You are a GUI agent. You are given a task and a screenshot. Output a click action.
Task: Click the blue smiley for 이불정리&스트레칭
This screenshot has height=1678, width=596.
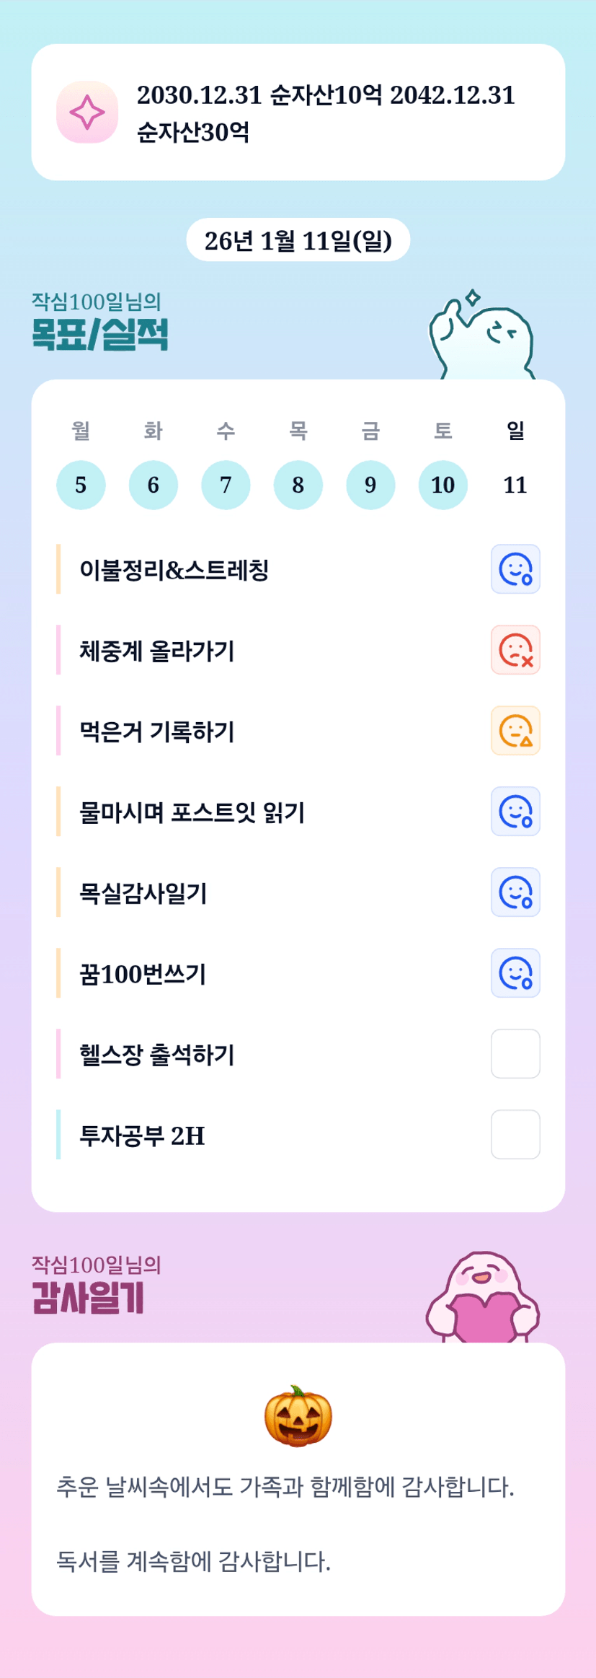pyautogui.click(x=515, y=569)
